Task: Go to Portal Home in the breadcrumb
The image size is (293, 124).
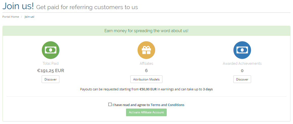Action: pyautogui.click(x=11, y=17)
